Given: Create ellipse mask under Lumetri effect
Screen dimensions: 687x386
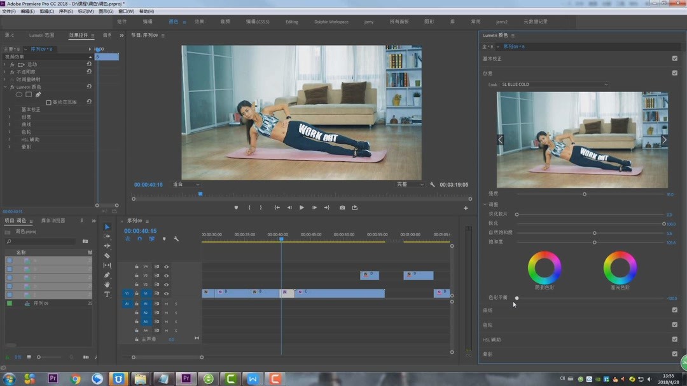Looking at the screenshot, I should pos(19,95).
